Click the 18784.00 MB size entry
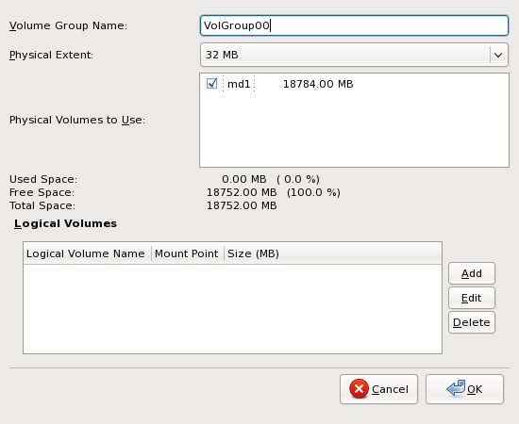 pos(318,84)
